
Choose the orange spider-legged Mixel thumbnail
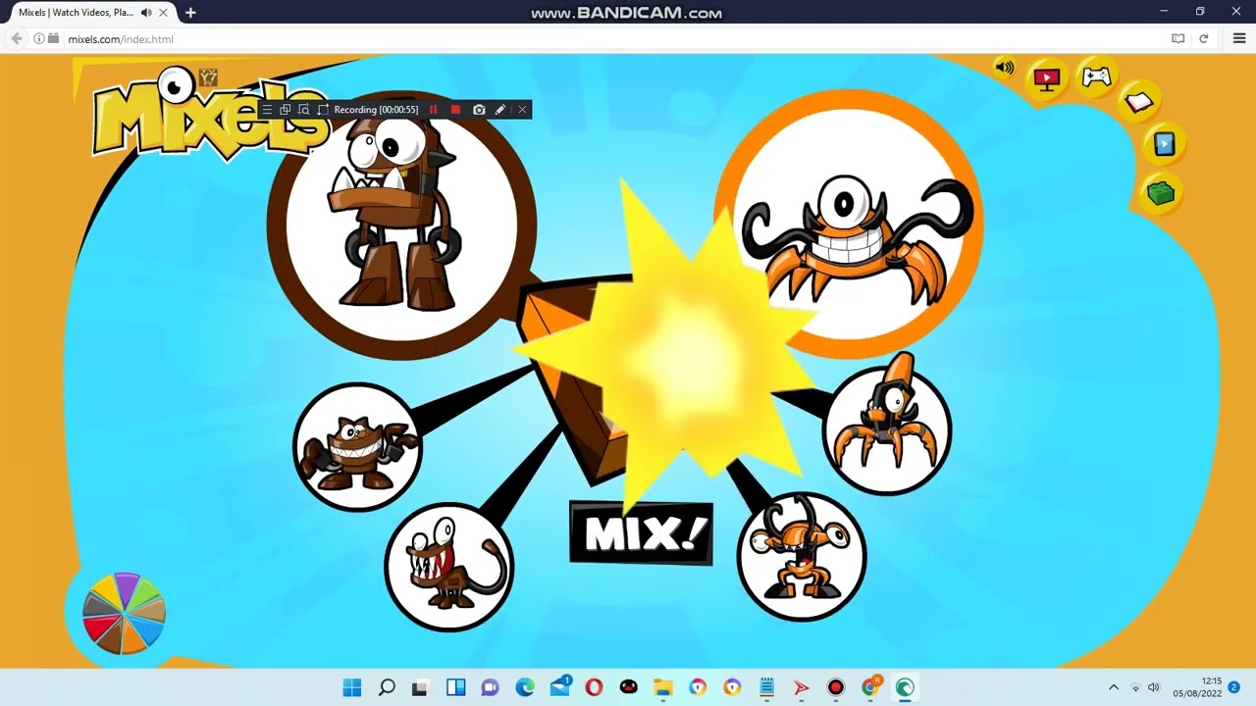[887, 429]
